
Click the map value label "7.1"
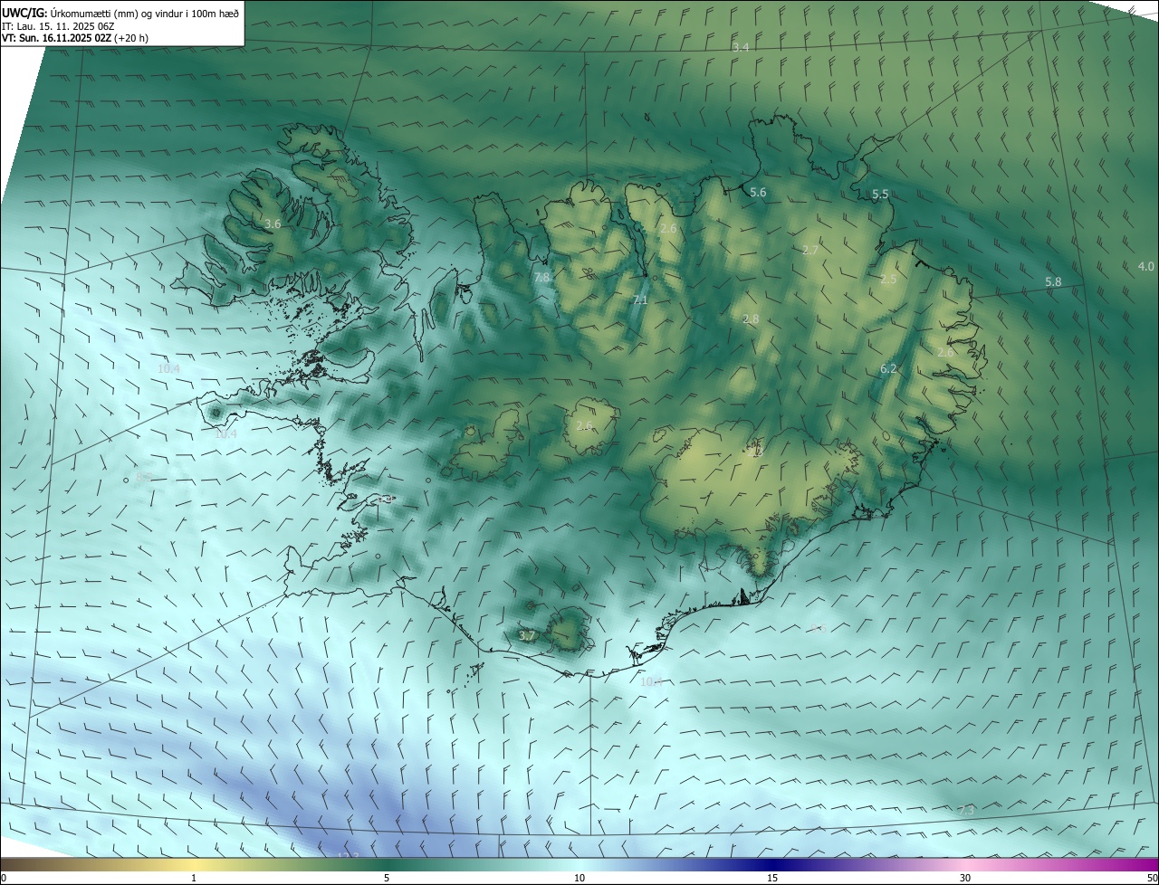(640, 300)
